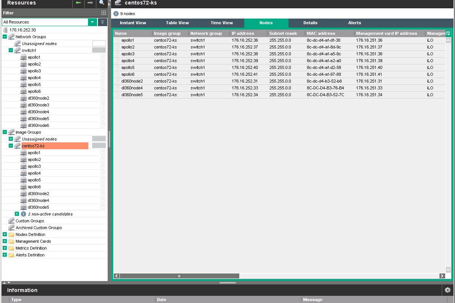Select apollo4 under switch1 in tree
The height and width of the screenshot is (303, 455).
pos(34,78)
